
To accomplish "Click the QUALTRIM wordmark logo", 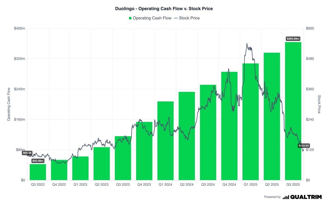I will (305, 197).
